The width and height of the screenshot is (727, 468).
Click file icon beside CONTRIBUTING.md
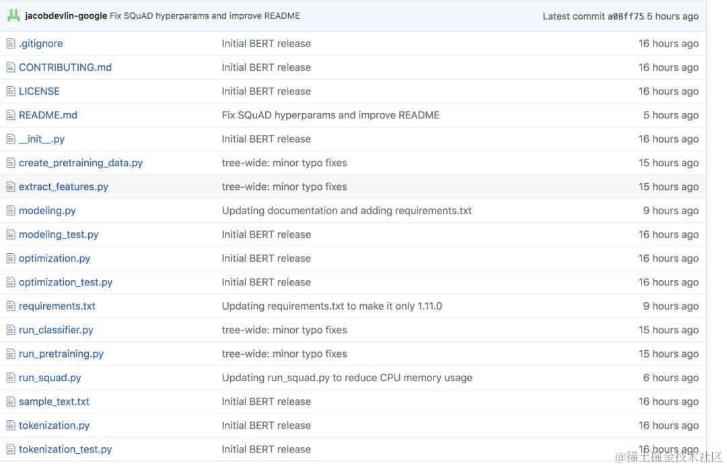(x=11, y=67)
